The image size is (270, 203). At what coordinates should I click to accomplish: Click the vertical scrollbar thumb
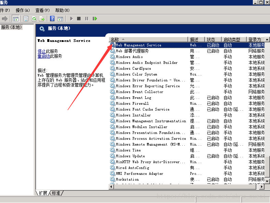[267, 167]
